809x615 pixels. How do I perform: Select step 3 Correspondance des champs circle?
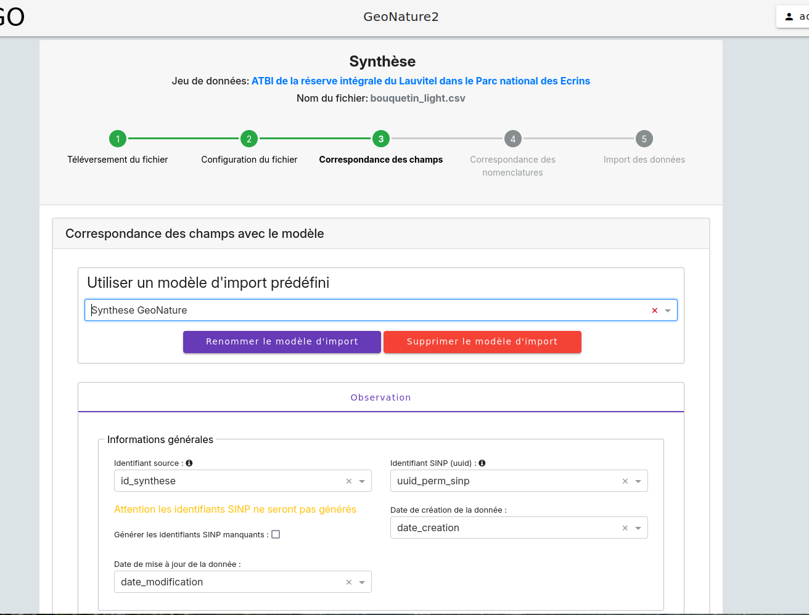(381, 139)
